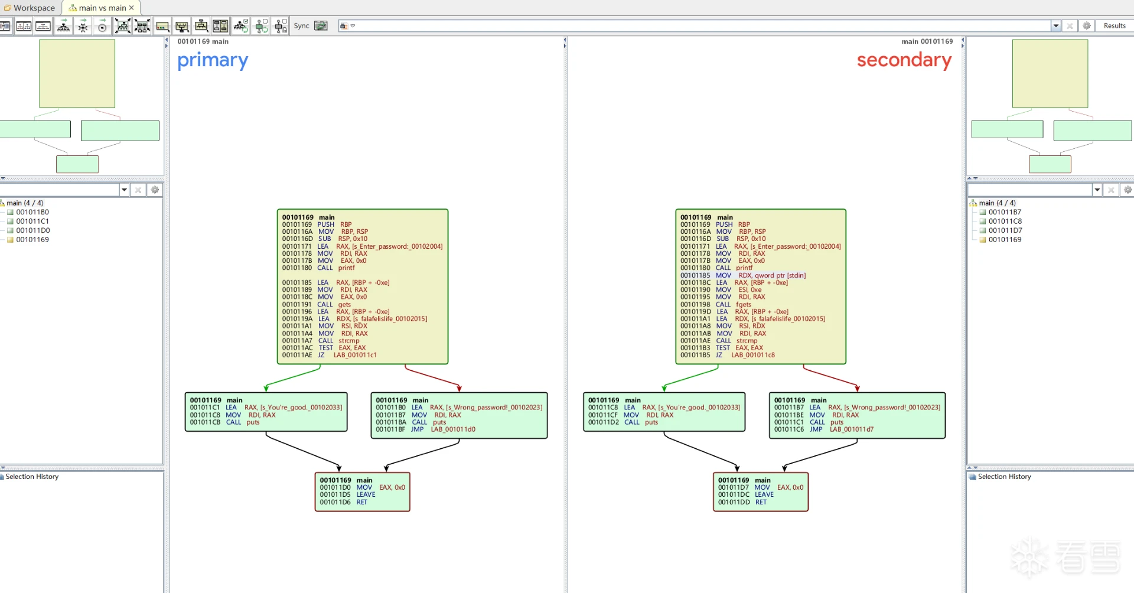Select the 'main vs main' tab

[102, 8]
